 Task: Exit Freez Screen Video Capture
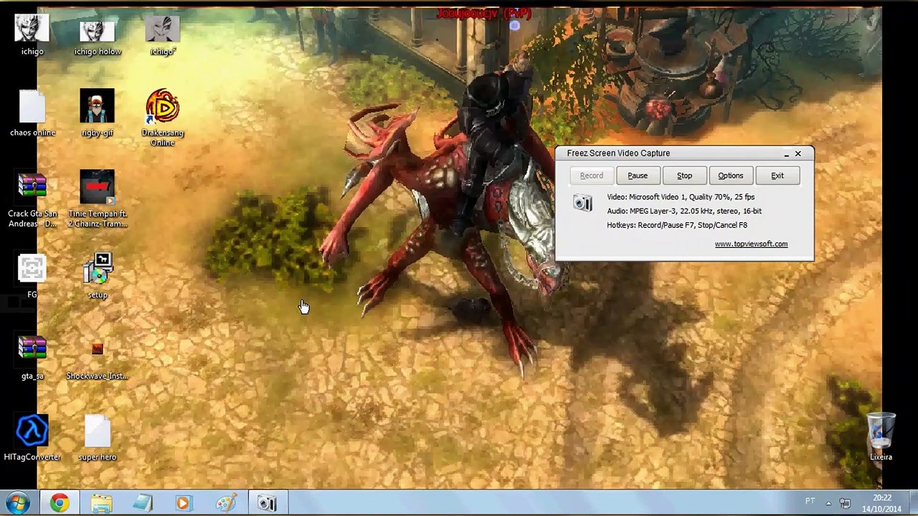777,176
